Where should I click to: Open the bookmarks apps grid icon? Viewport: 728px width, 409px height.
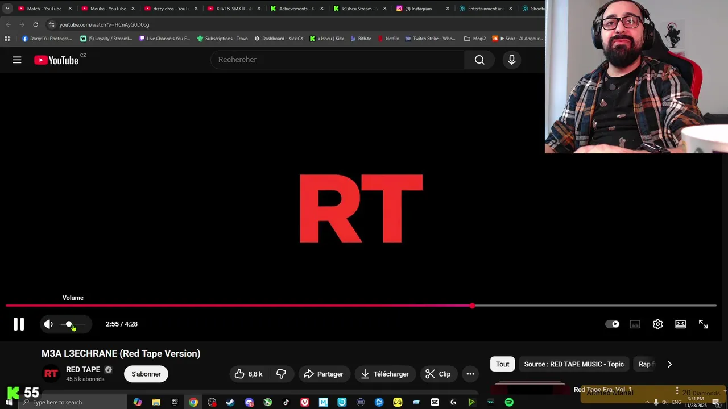[7, 39]
